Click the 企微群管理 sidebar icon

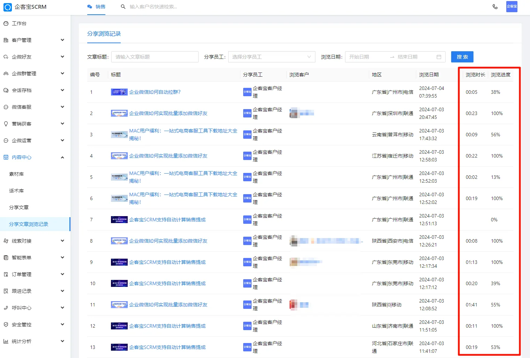click(6, 74)
